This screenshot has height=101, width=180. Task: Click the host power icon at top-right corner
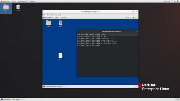[178, 1]
